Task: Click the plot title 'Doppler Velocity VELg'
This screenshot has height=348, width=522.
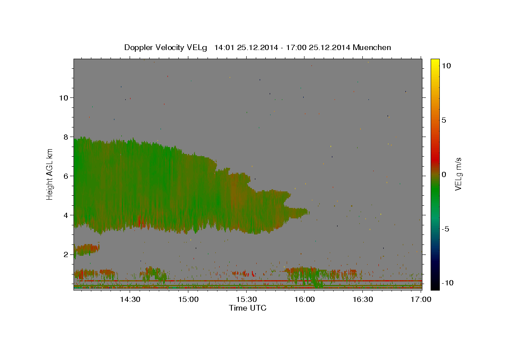Action: coord(166,47)
